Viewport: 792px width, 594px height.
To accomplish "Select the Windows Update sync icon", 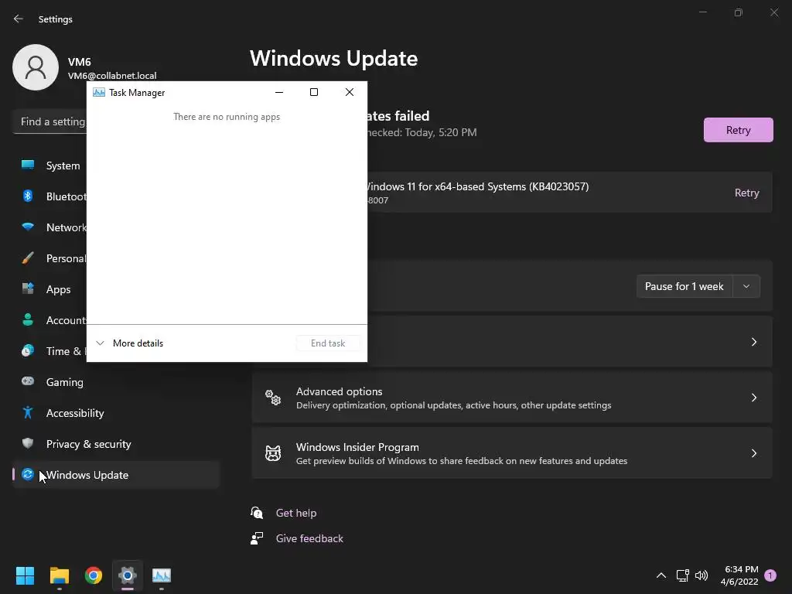I will pos(28,474).
